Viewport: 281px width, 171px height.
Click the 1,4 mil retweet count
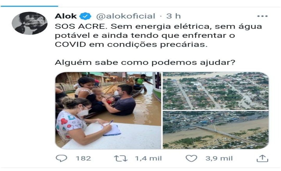pos(148,158)
